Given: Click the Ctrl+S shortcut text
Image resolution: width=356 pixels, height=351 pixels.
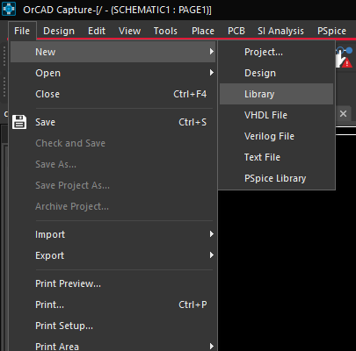Looking at the screenshot, I should (193, 122).
